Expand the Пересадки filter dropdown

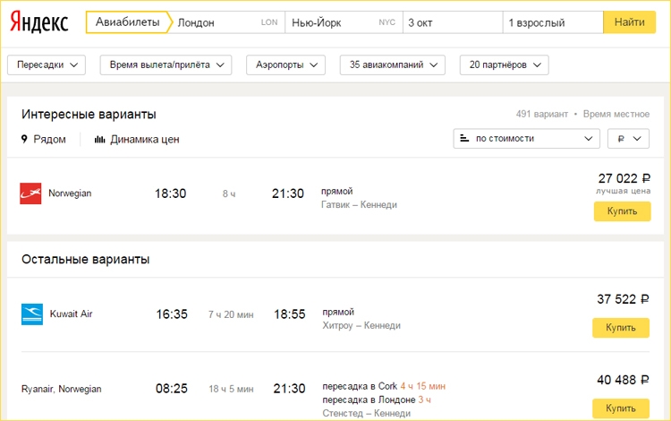click(47, 65)
